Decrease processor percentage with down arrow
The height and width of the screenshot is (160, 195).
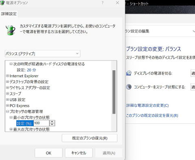tap(52, 125)
